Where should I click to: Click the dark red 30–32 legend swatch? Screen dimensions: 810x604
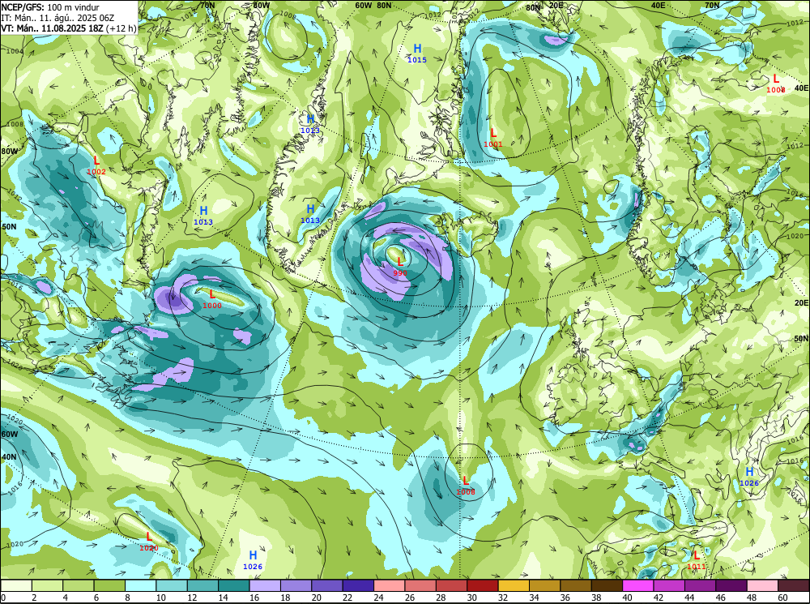(483, 585)
